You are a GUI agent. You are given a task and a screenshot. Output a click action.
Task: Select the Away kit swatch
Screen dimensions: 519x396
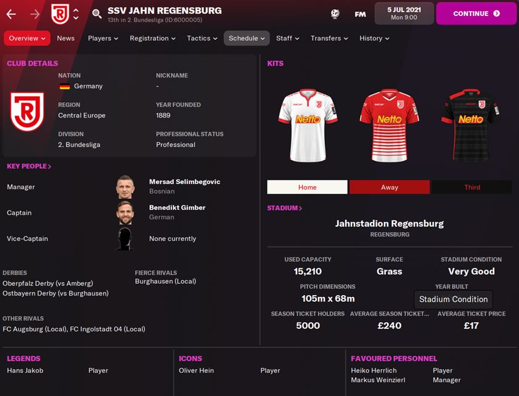(390, 187)
